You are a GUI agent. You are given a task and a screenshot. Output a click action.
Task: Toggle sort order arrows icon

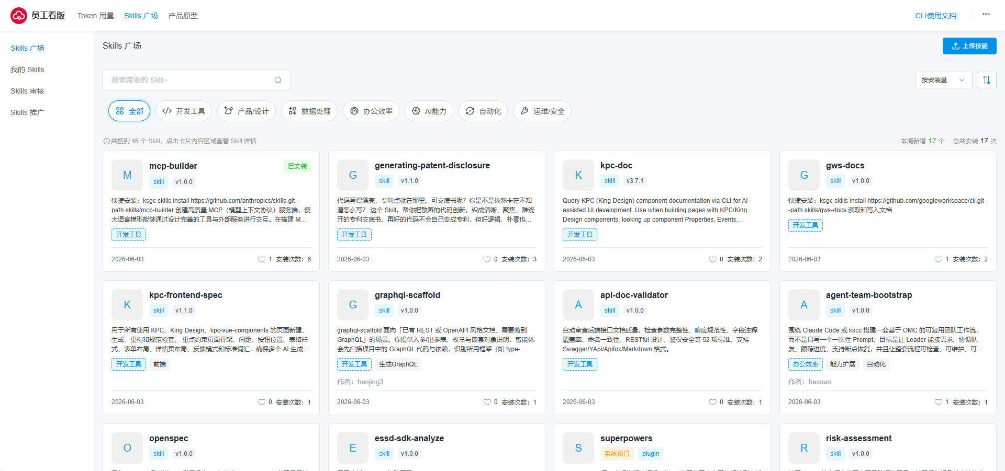[x=987, y=80]
